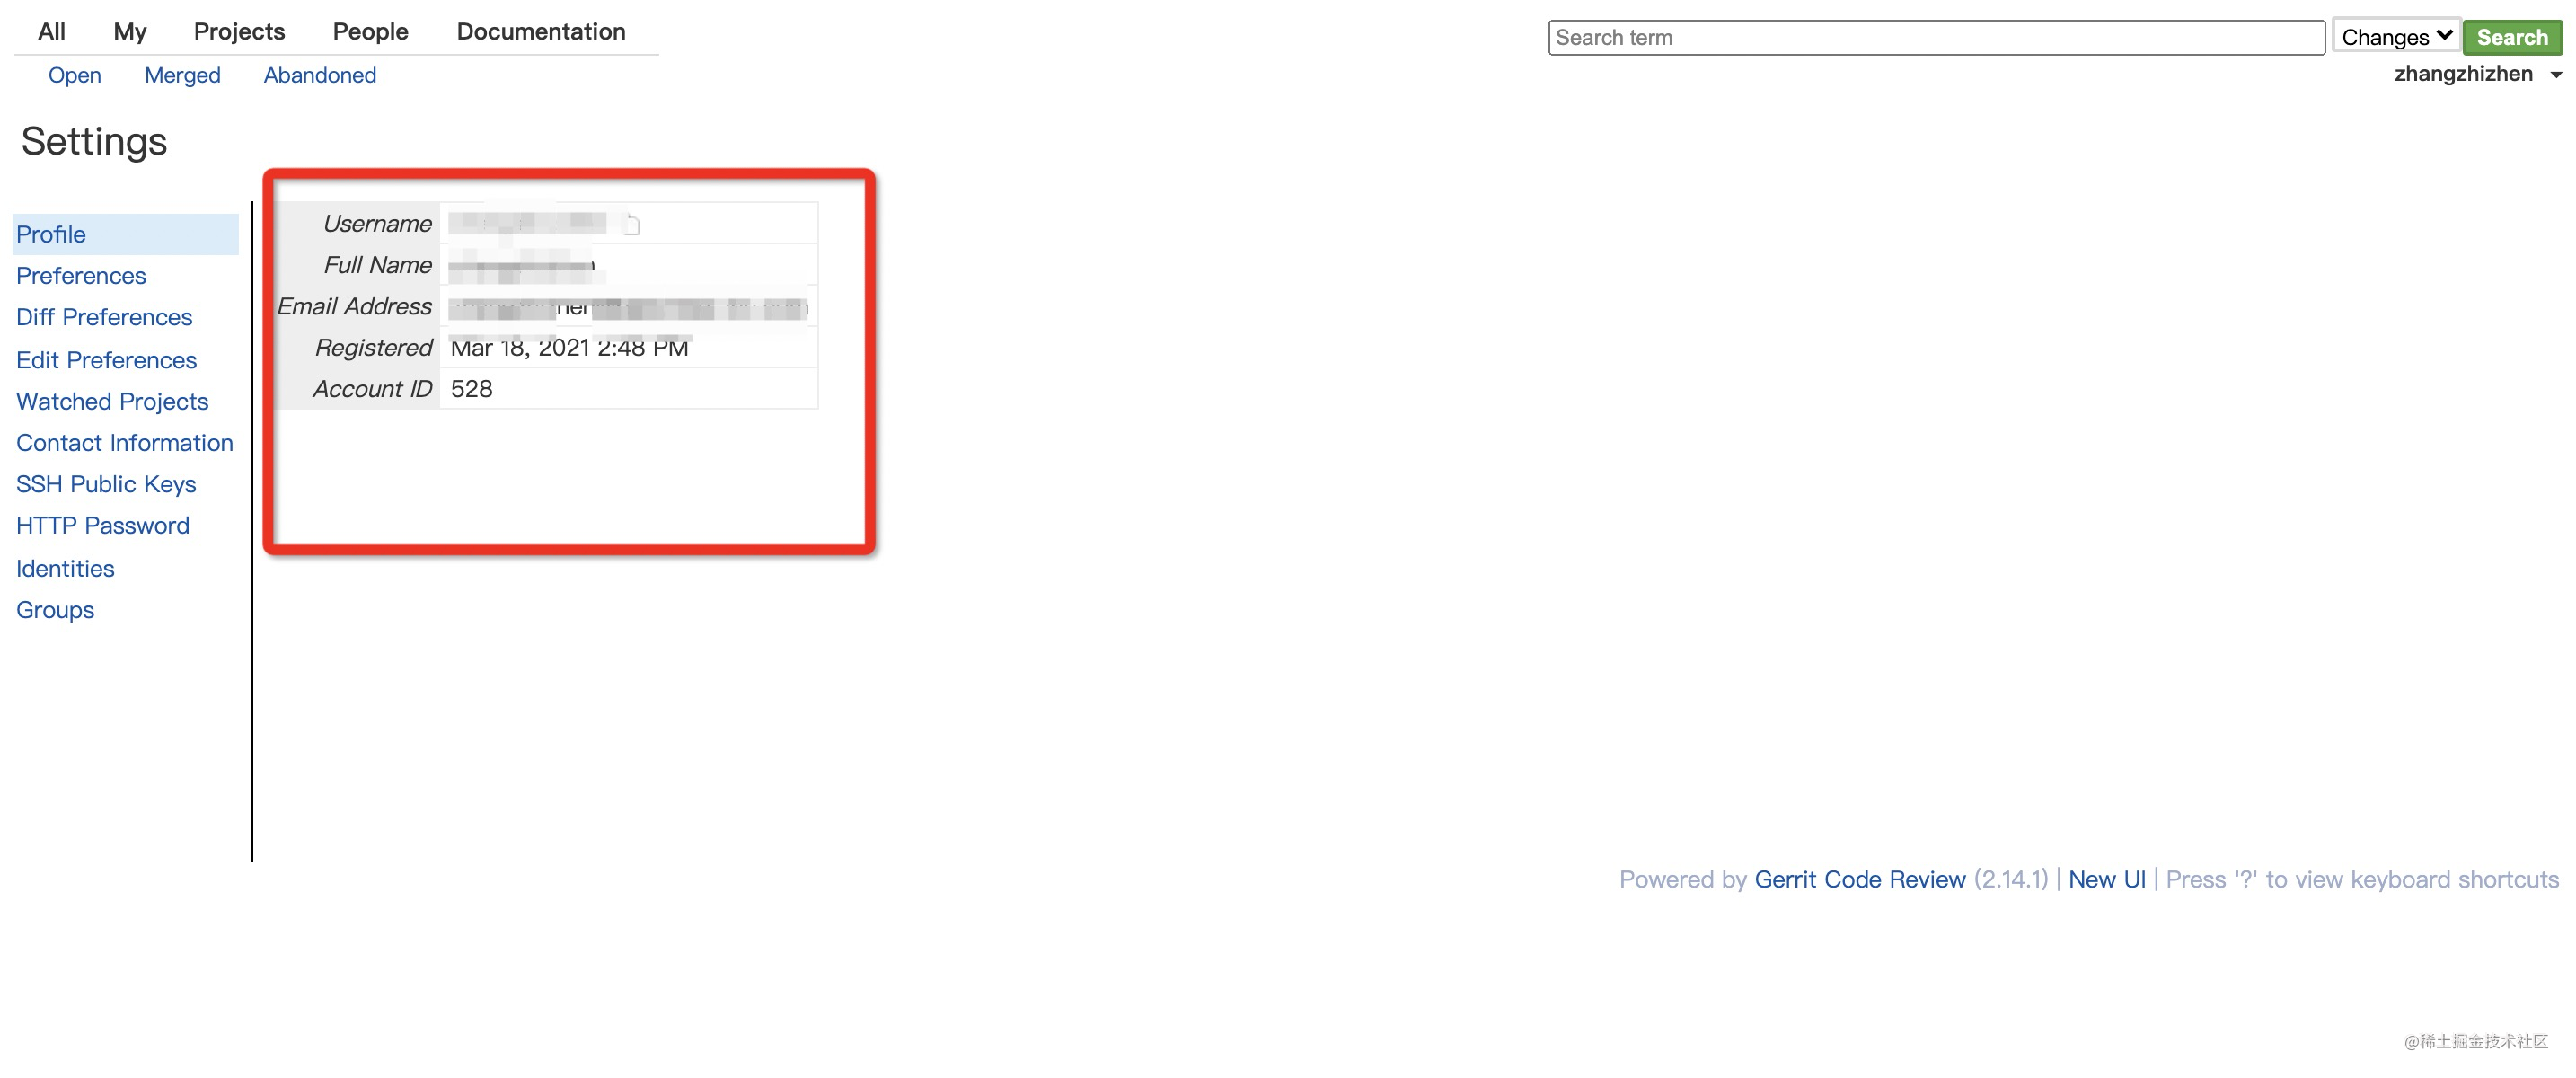The image size is (2576, 1078).
Task: View Abandoned changes
Action: click(319, 75)
